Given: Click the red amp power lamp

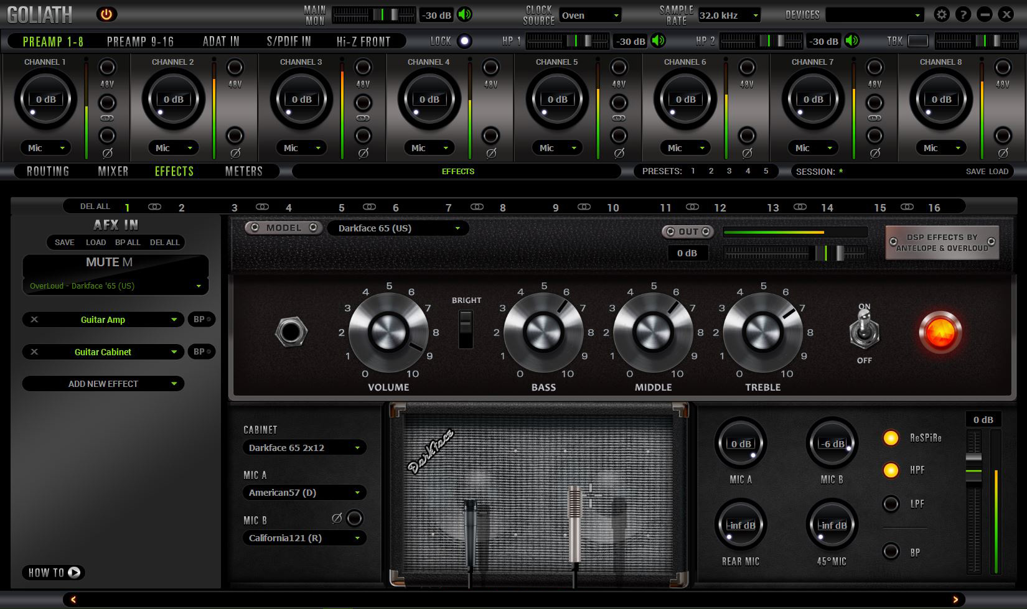Looking at the screenshot, I should (x=940, y=332).
